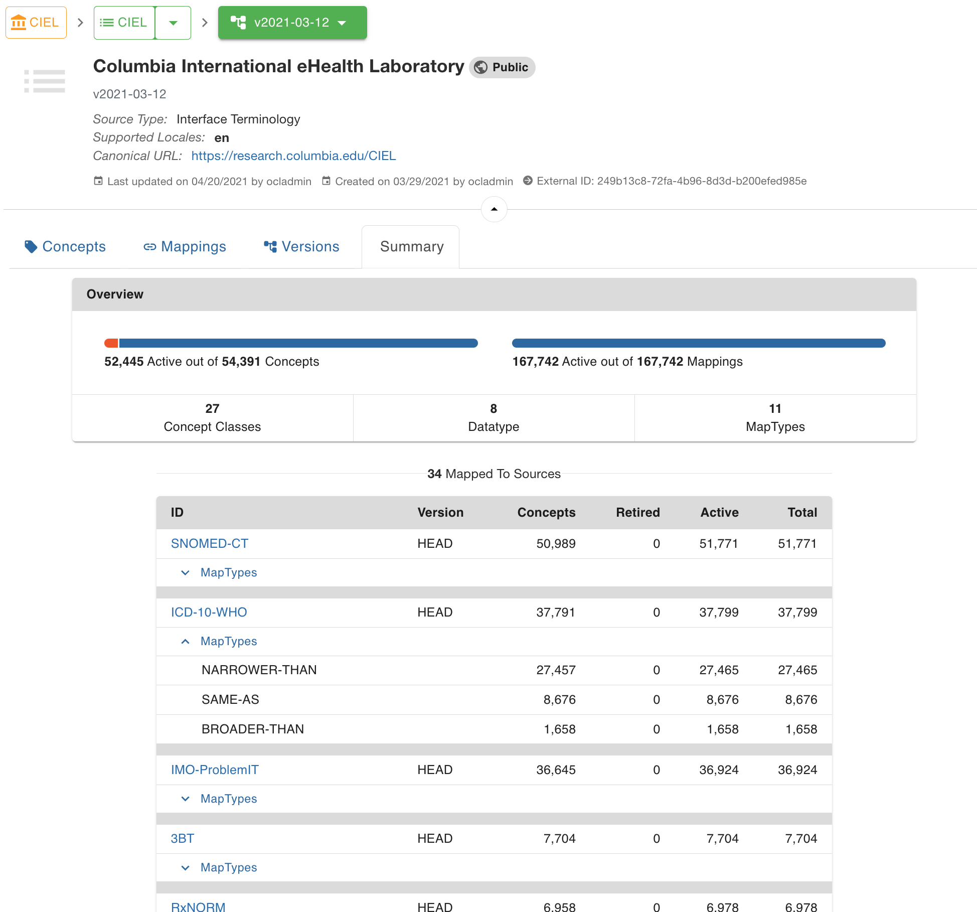Click the active Concepts progress bar
Image resolution: width=977 pixels, height=912 pixels.
click(298, 343)
